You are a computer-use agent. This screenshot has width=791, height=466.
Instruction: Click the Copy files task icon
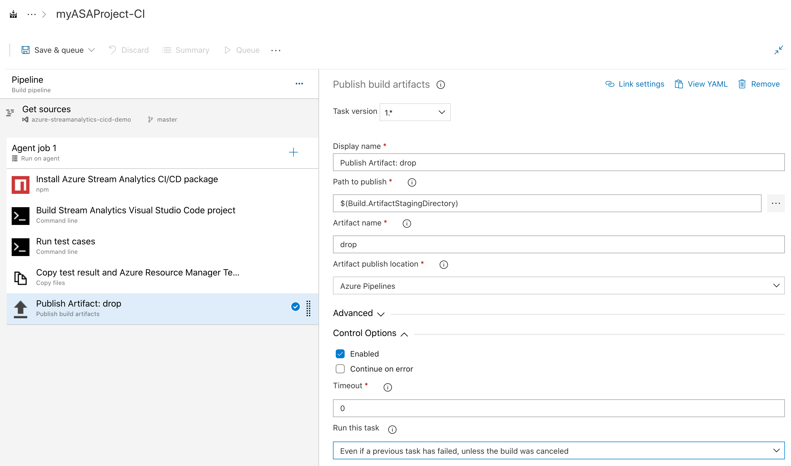coord(21,277)
